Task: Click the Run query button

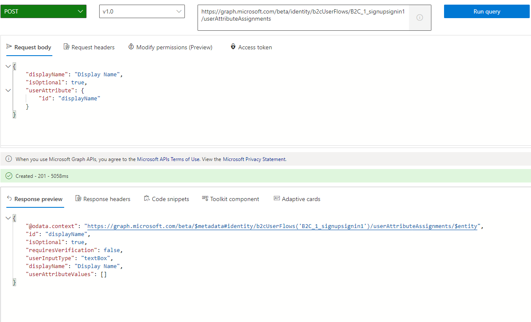Action: [486, 11]
